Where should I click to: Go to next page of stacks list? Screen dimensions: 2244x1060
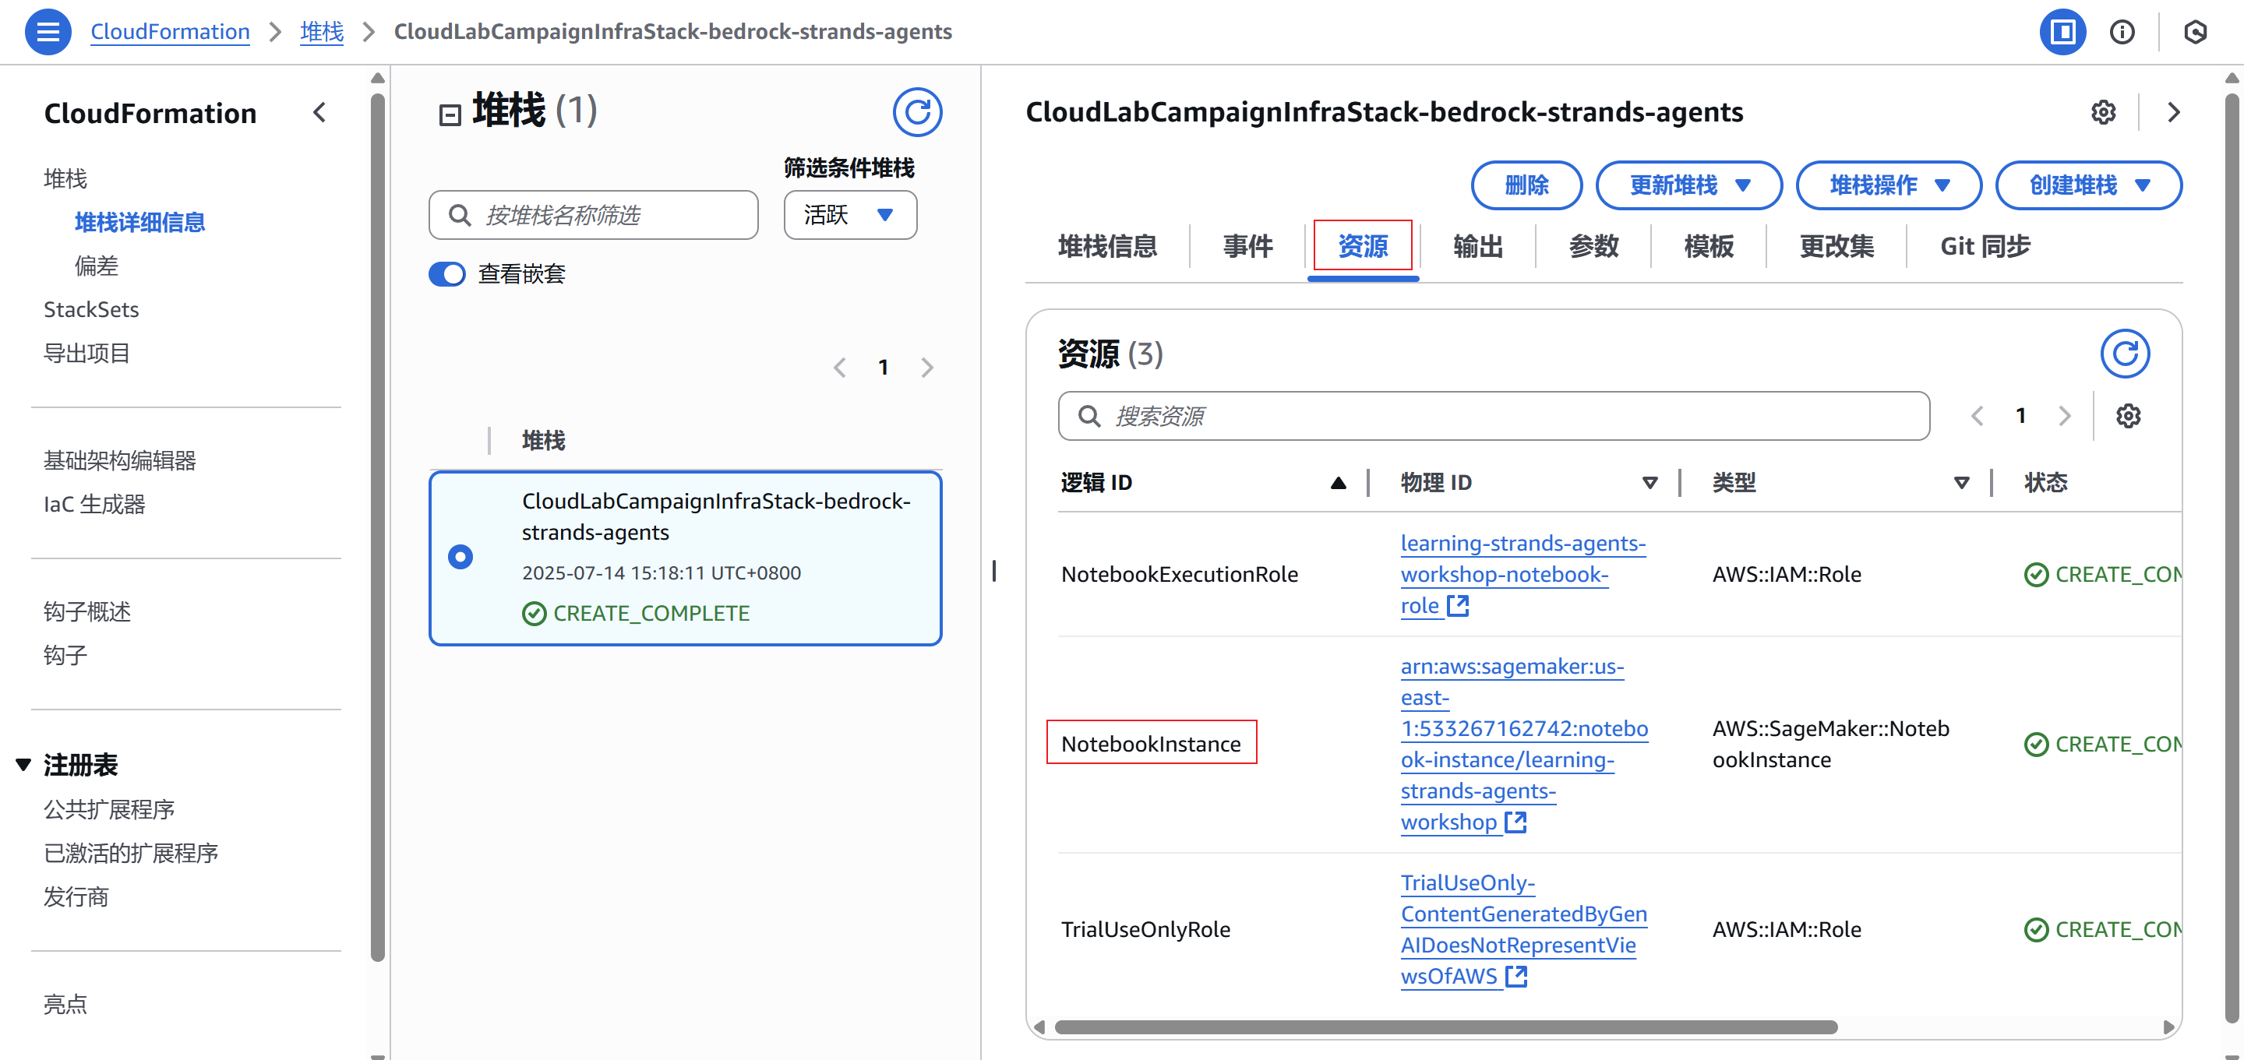pyautogui.click(x=927, y=368)
